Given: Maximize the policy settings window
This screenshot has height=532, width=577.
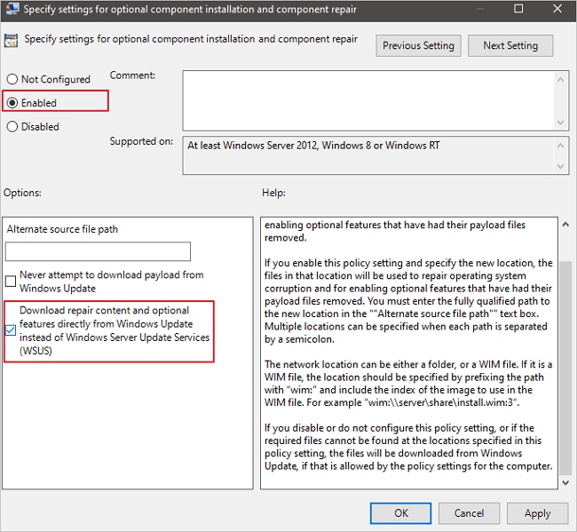Looking at the screenshot, I should (518, 10).
